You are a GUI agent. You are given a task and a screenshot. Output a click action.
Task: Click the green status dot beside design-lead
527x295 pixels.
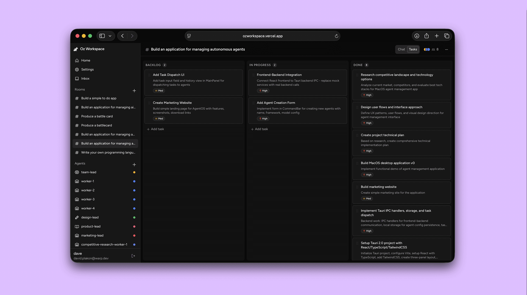click(134, 217)
